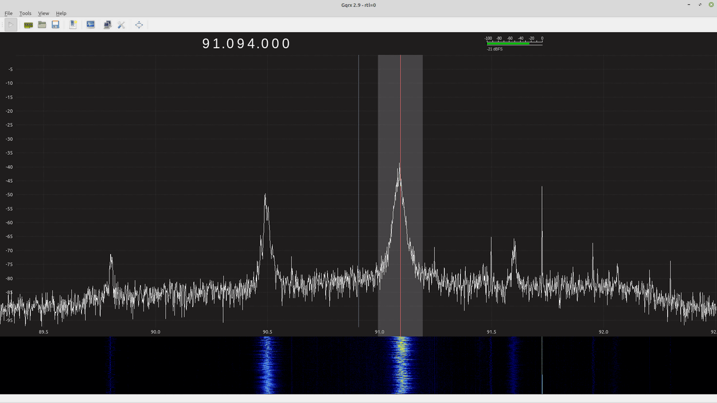Click the leading 9 in the frequency display
Screen dimensions: 717x403
(206, 44)
